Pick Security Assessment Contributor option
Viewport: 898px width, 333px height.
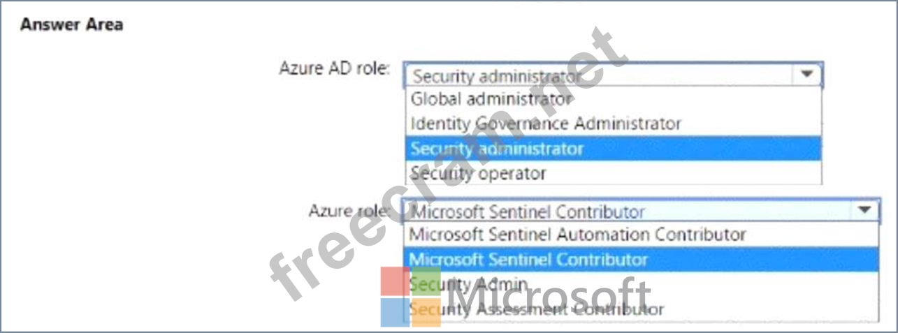pos(537,308)
